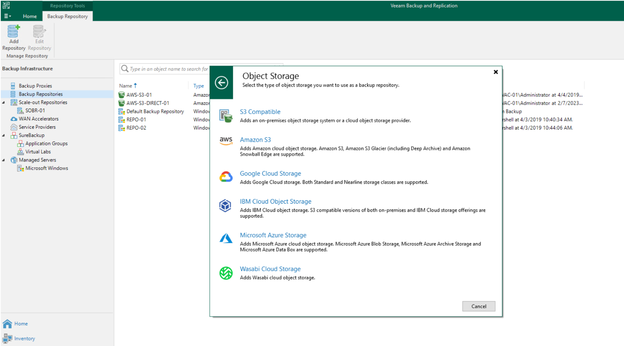Click the WAN Accelerators cloud icon
624x346 pixels.
(14, 119)
